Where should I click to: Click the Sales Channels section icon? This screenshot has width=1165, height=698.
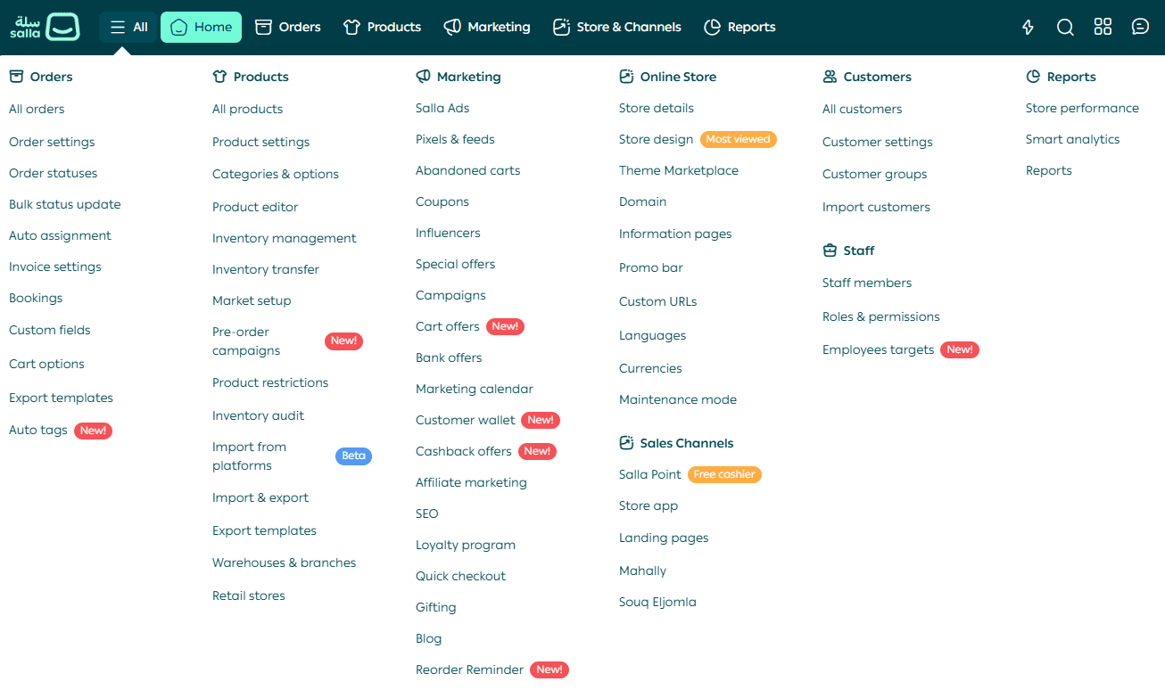(x=626, y=443)
